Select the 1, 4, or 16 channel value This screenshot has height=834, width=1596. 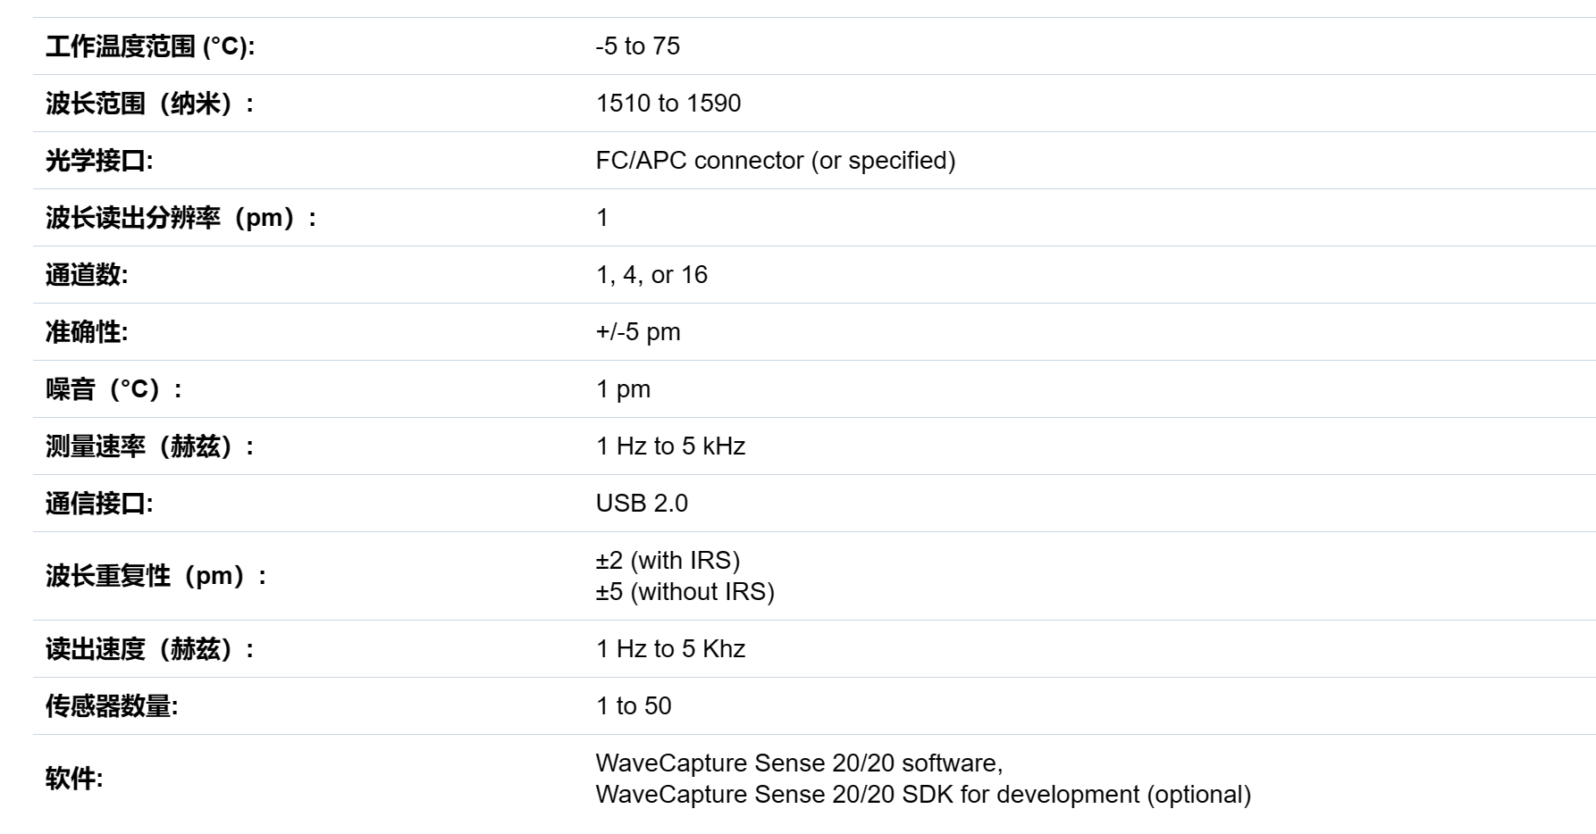[651, 275]
